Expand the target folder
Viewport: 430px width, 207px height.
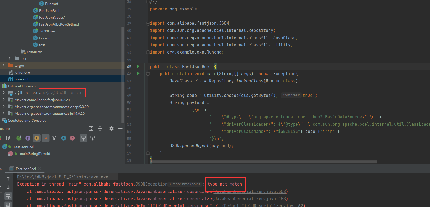click(4, 65)
